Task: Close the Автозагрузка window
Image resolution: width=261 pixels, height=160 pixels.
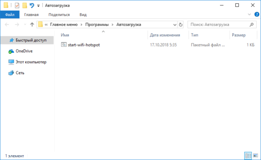Action: pyautogui.click(x=253, y=5)
